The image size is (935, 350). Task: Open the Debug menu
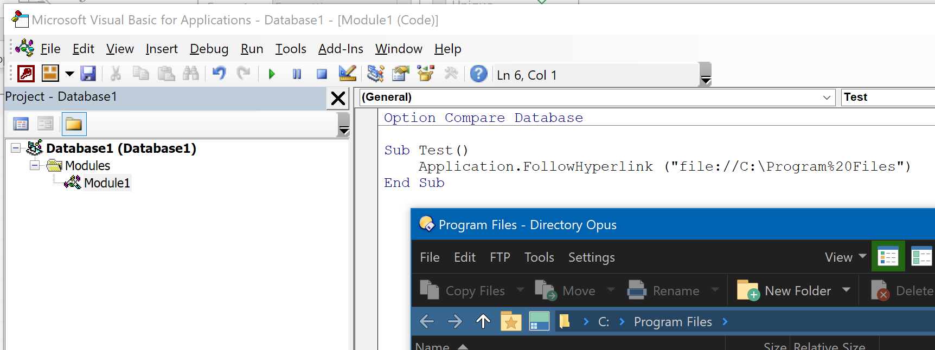[x=209, y=49]
